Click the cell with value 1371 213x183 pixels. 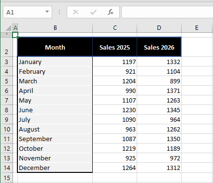coord(159,91)
